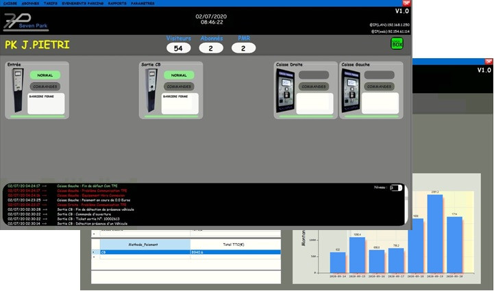Select the CB payment method row

click(x=185, y=253)
